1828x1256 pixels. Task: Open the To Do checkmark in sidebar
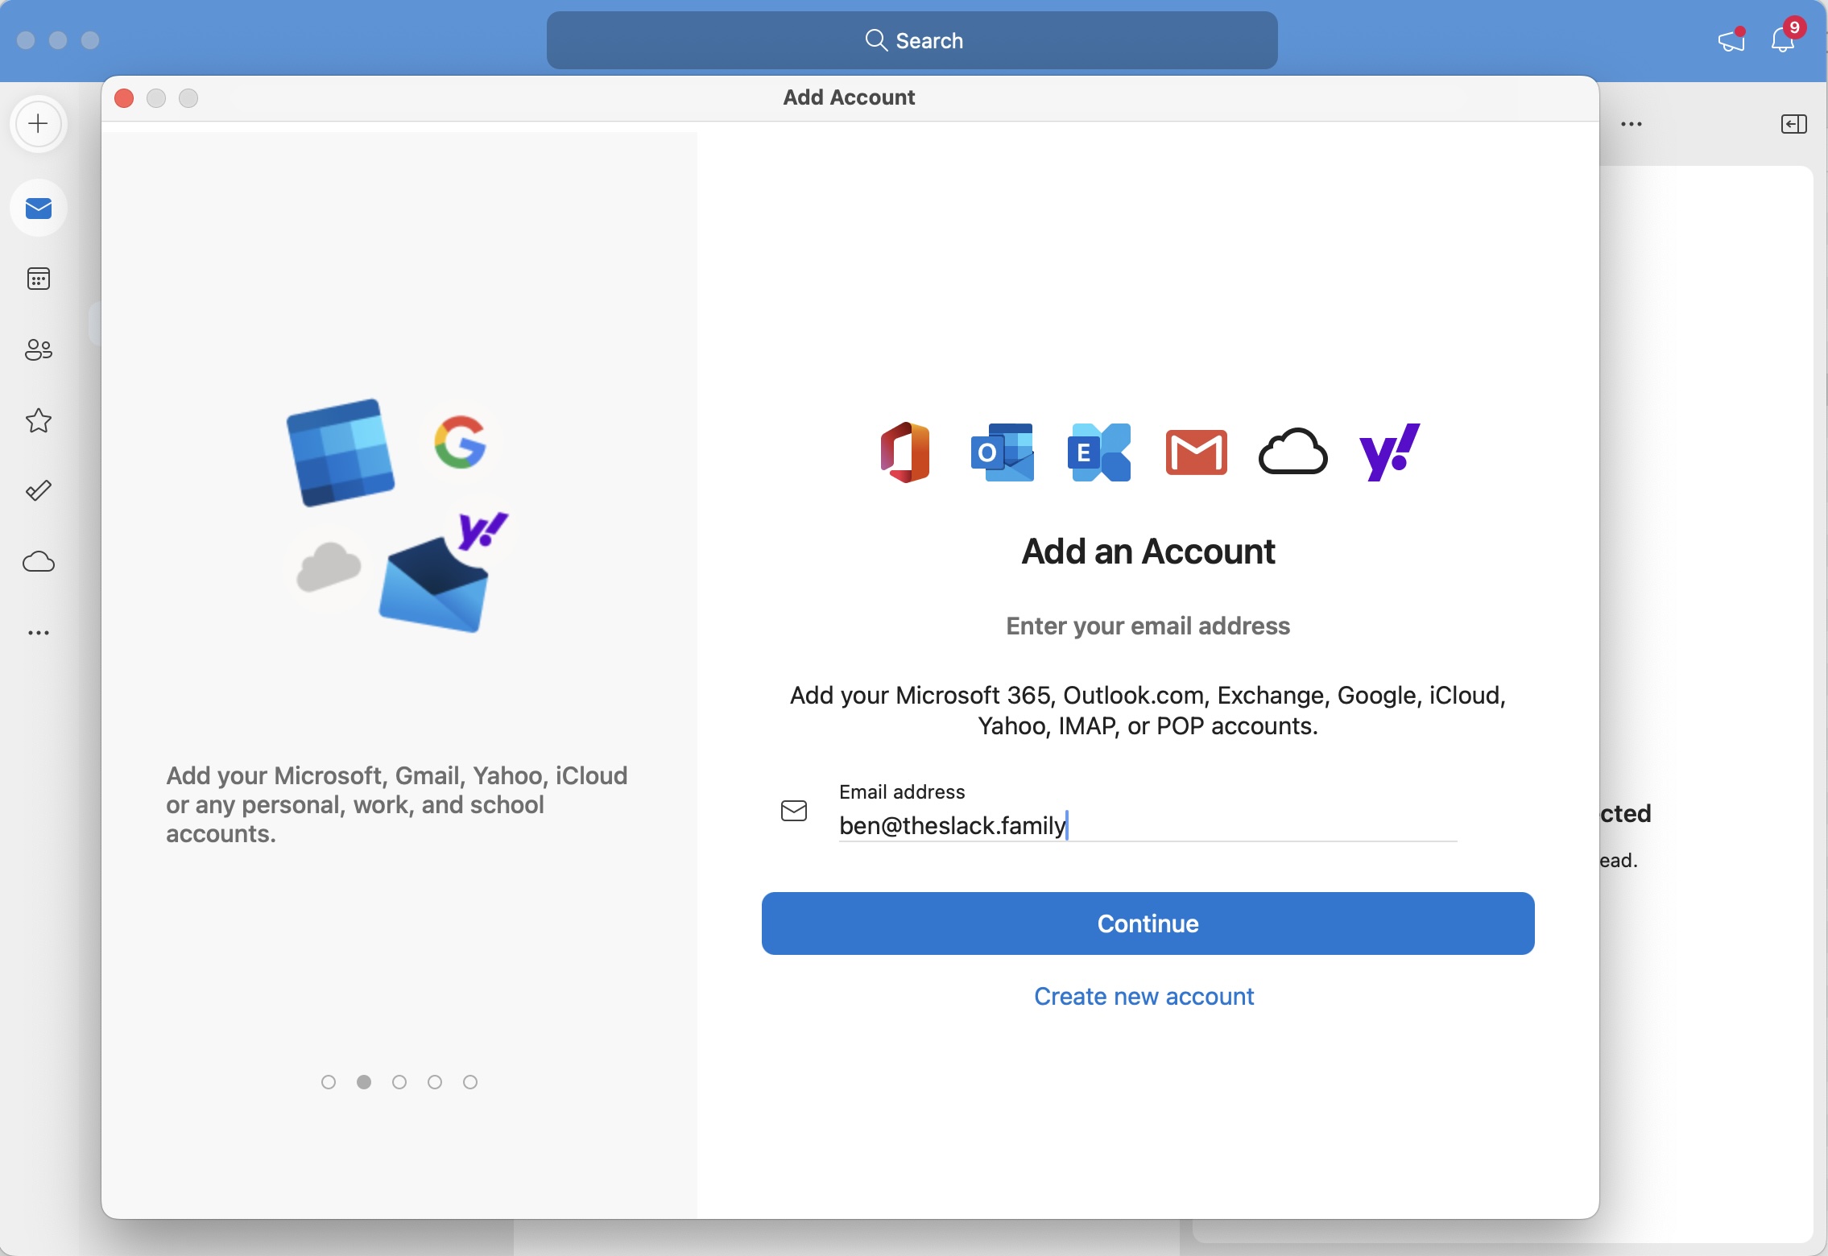click(x=39, y=490)
